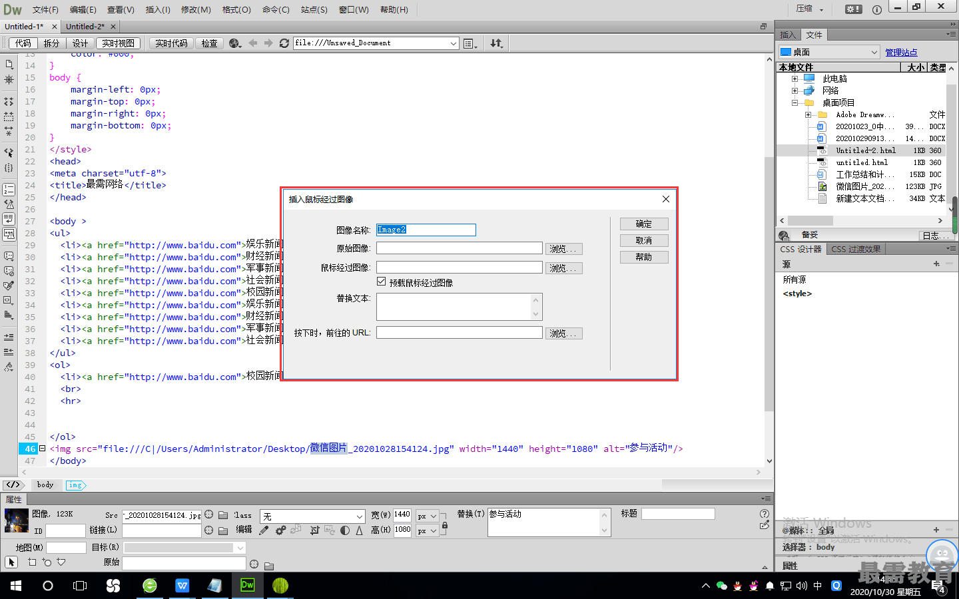Image resolution: width=959 pixels, height=599 pixels.
Task: Click the browser preview globe icon
Action: 234,43
